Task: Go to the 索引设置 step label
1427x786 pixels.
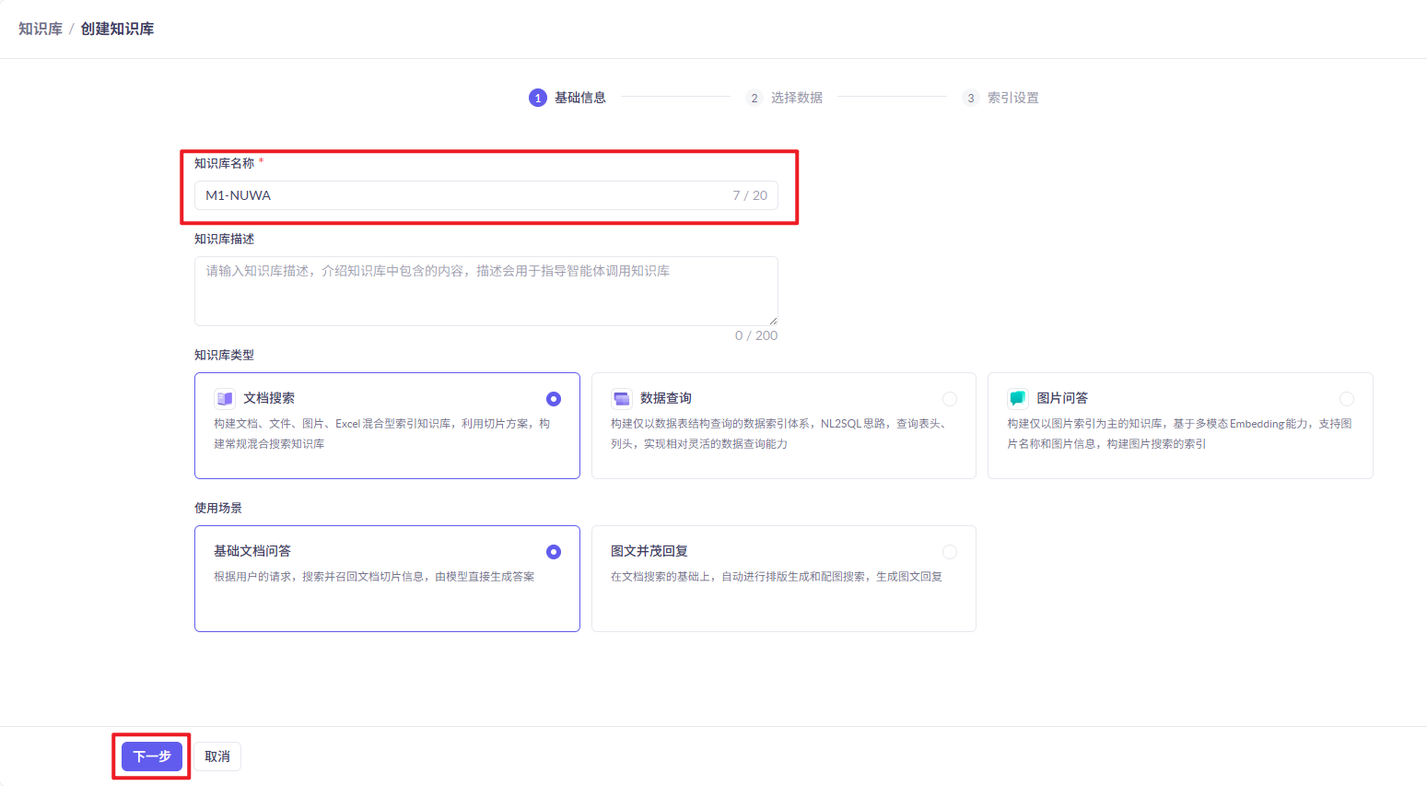Action: click(x=1012, y=98)
